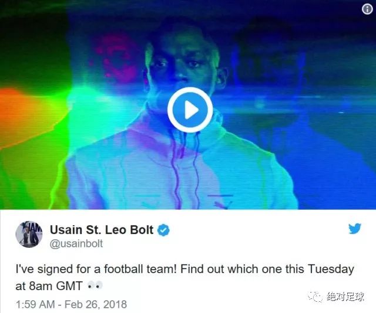Image resolution: width=376 pixels, height=313 pixels.
Task: Click the Feb 26, 2018 date
Action: 96,304
